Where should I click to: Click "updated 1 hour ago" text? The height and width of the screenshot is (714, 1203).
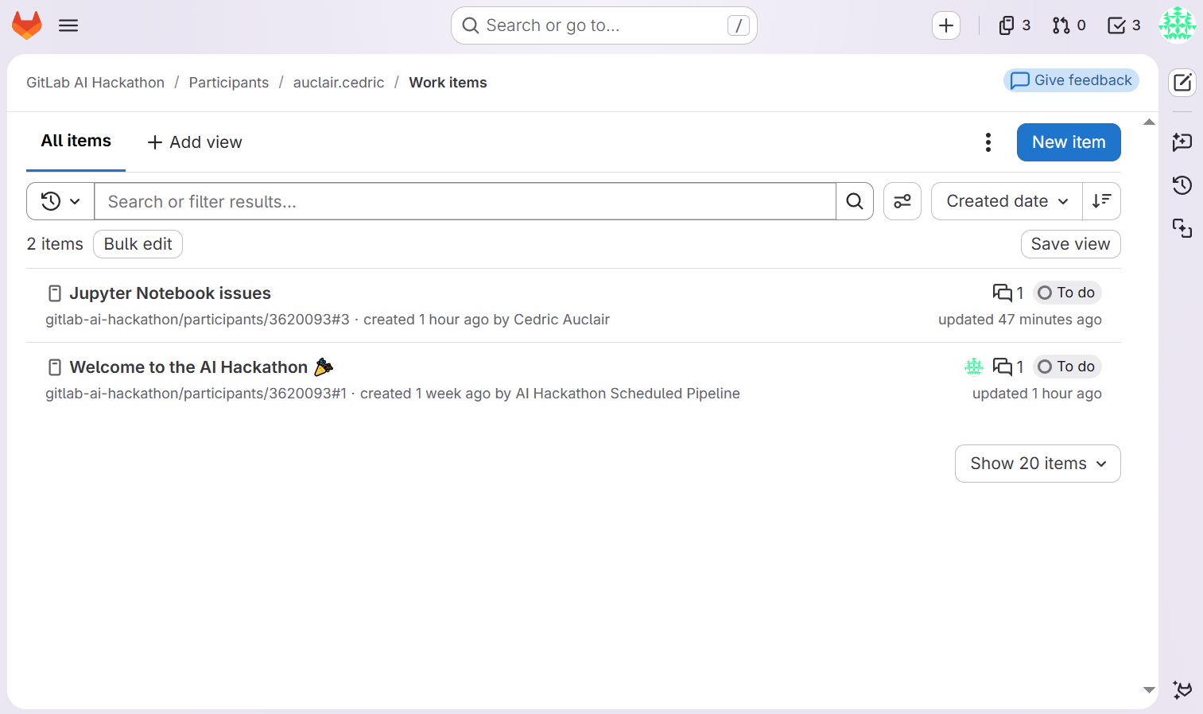coord(1037,394)
